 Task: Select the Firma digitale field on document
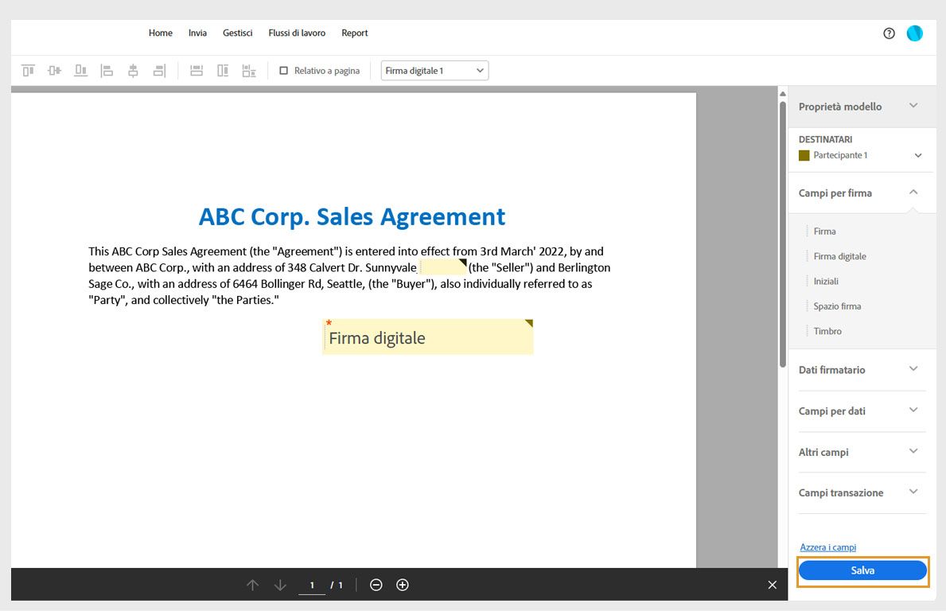click(428, 337)
